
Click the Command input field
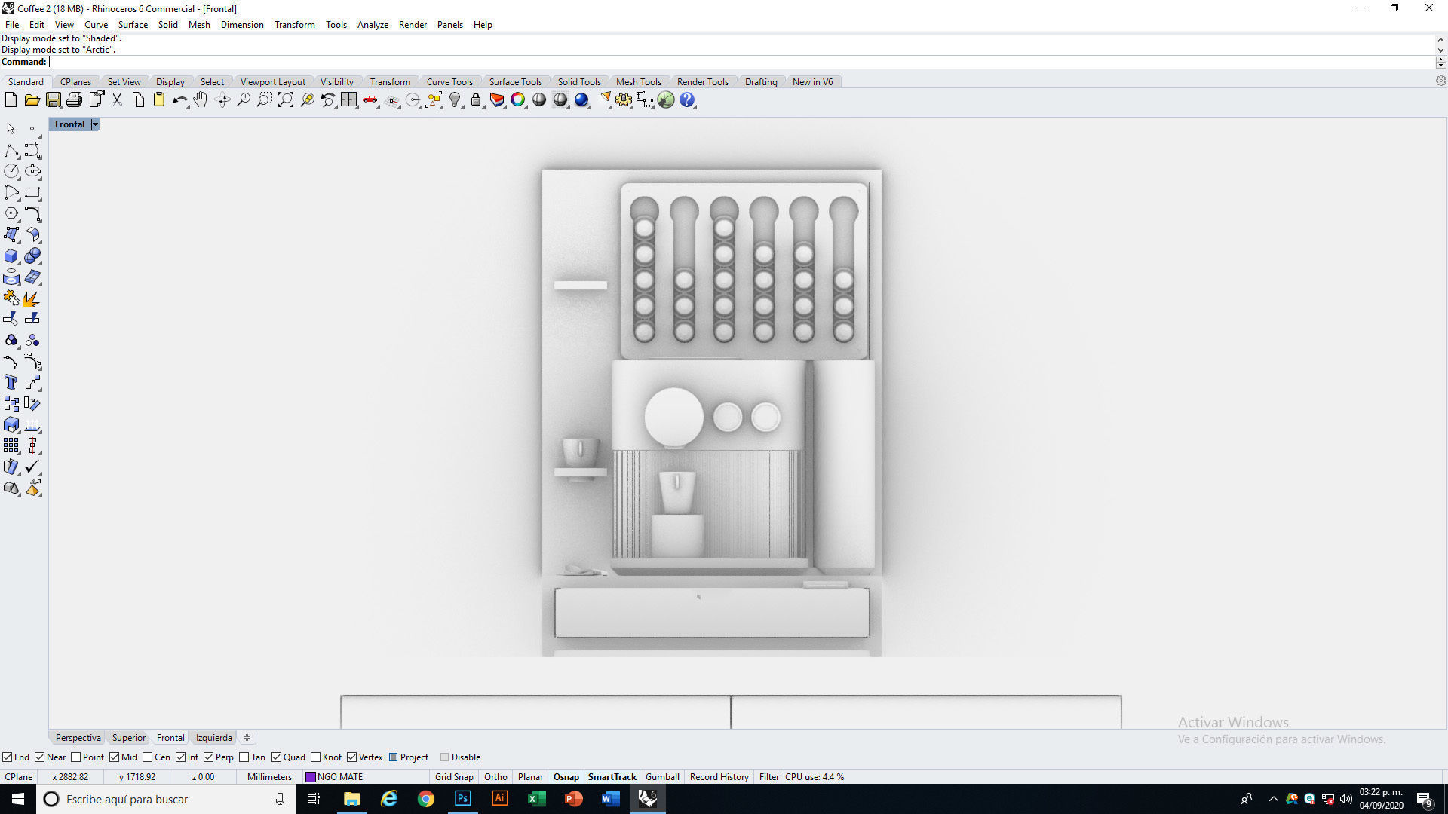pyautogui.click(x=741, y=62)
